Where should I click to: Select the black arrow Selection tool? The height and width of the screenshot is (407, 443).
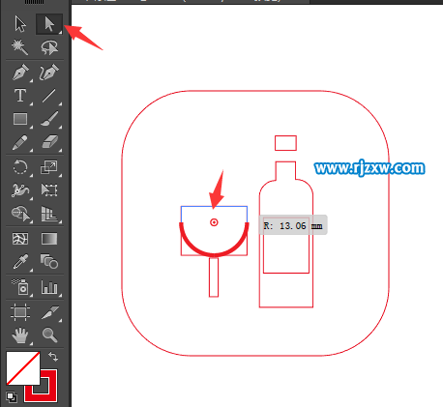point(20,24)
